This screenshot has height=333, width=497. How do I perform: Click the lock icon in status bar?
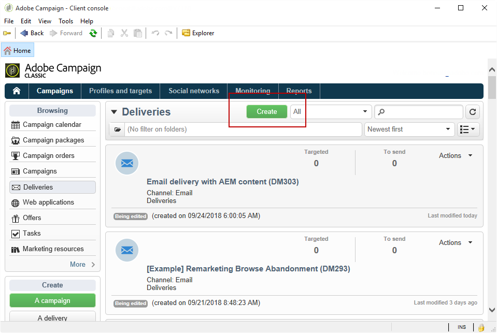coord(481,327)
